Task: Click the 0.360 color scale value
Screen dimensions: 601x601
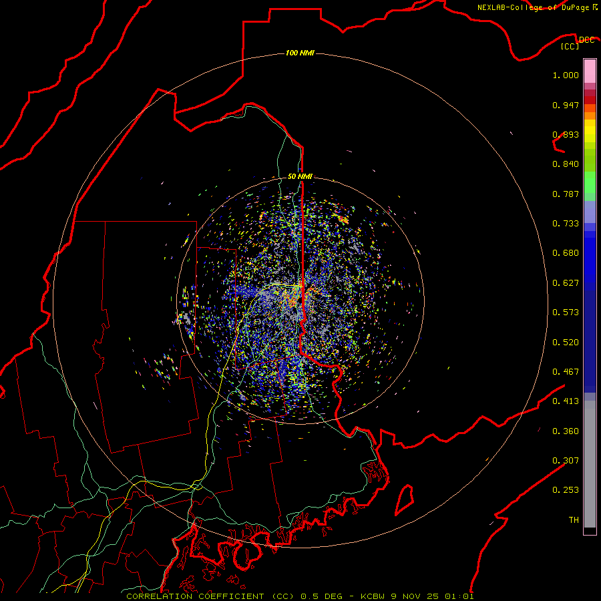Action: (566, 431)
